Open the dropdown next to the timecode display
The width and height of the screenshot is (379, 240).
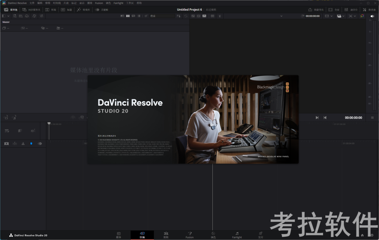(332, 16)
